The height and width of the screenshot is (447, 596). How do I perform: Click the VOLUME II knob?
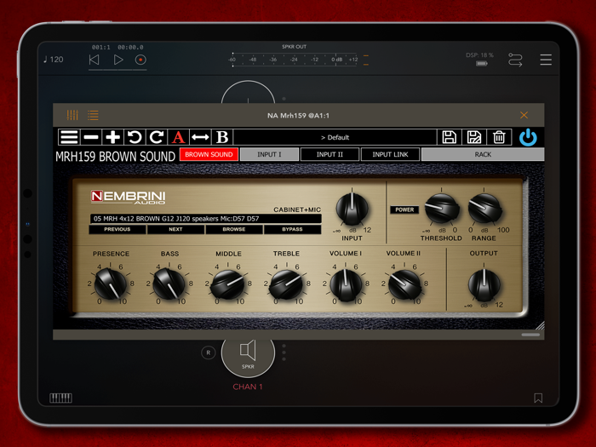pyautogui.click(x=404, y=284)
